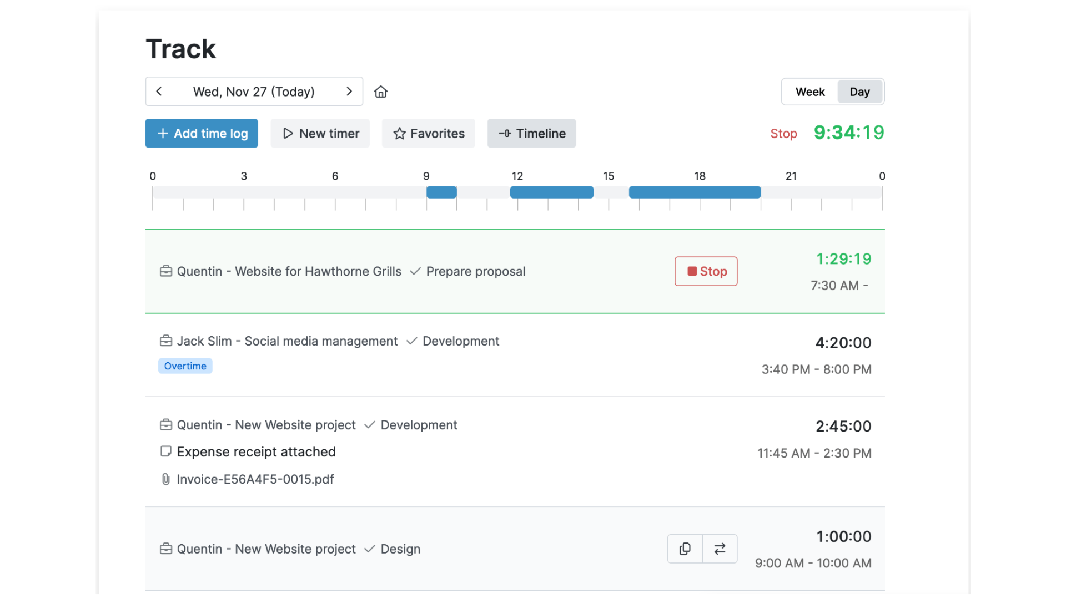The image size is (1066, 599).
Task: Go to next day with right chevron
Action: [349, 92]
